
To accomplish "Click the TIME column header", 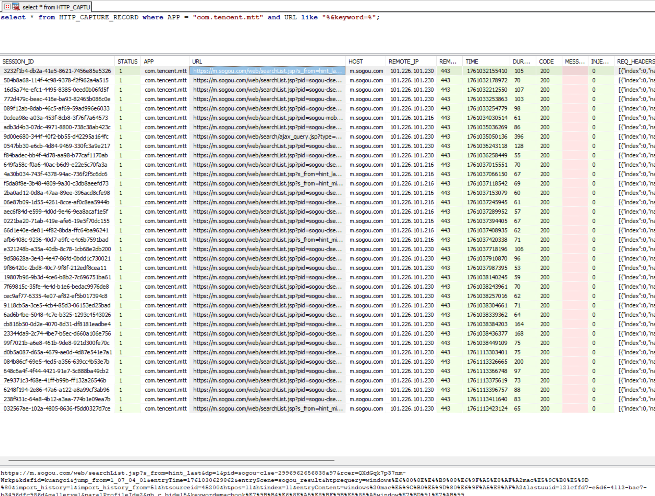I will tap(472, 61).
